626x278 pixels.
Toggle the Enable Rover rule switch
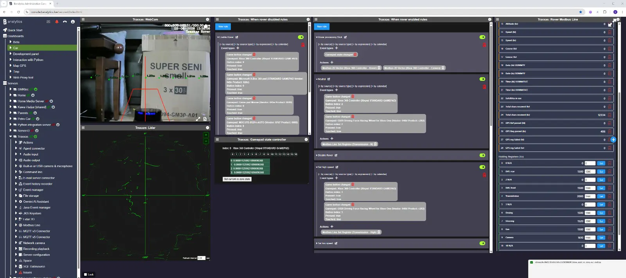300,37
